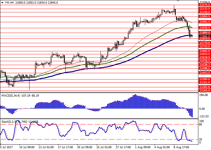The image size is (211, 150).
Task: Click the 0.00 MACD scale value
Action: pos(202,109)
